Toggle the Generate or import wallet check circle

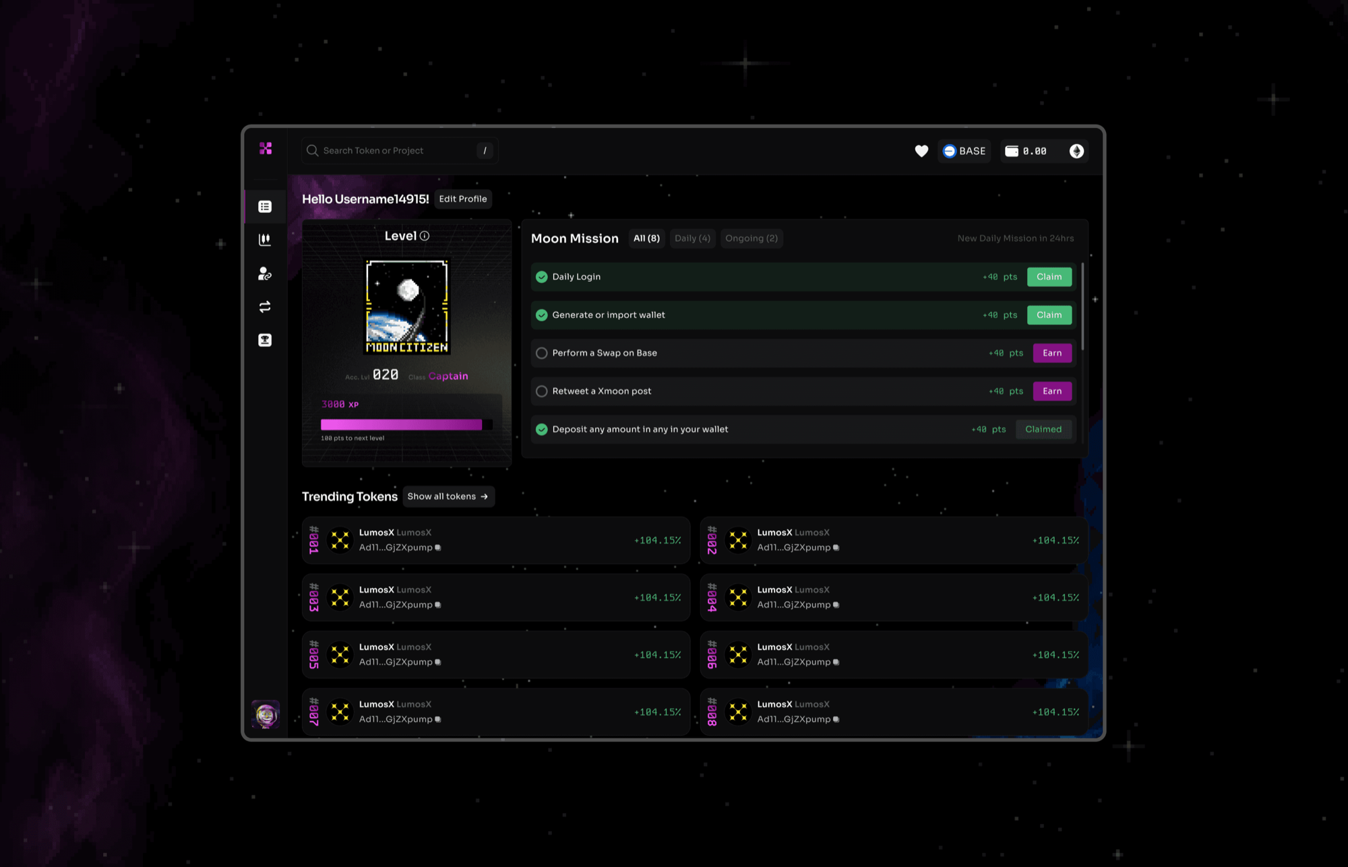pyautogui.click(x=541, y=315)
